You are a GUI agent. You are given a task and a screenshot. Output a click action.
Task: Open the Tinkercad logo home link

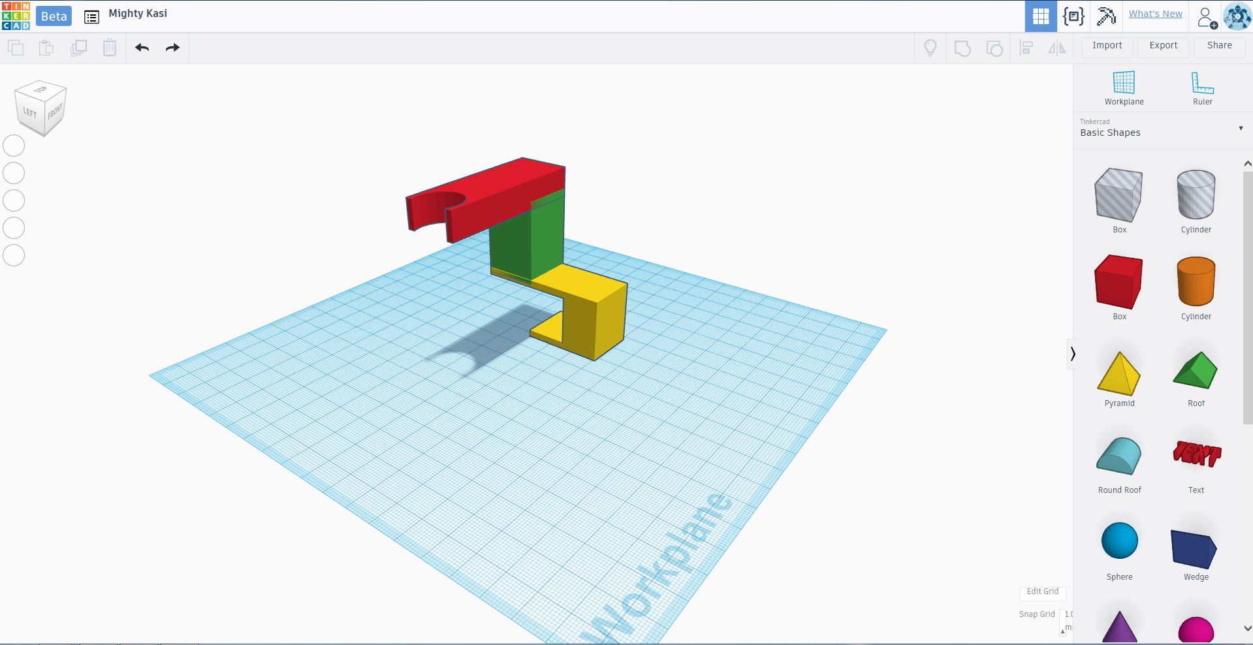point(16,16)
